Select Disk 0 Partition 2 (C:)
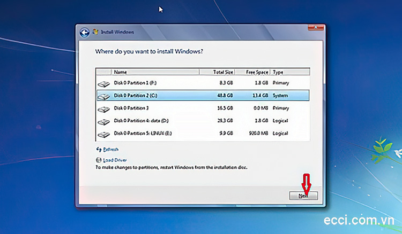 (x=203, y=95)
